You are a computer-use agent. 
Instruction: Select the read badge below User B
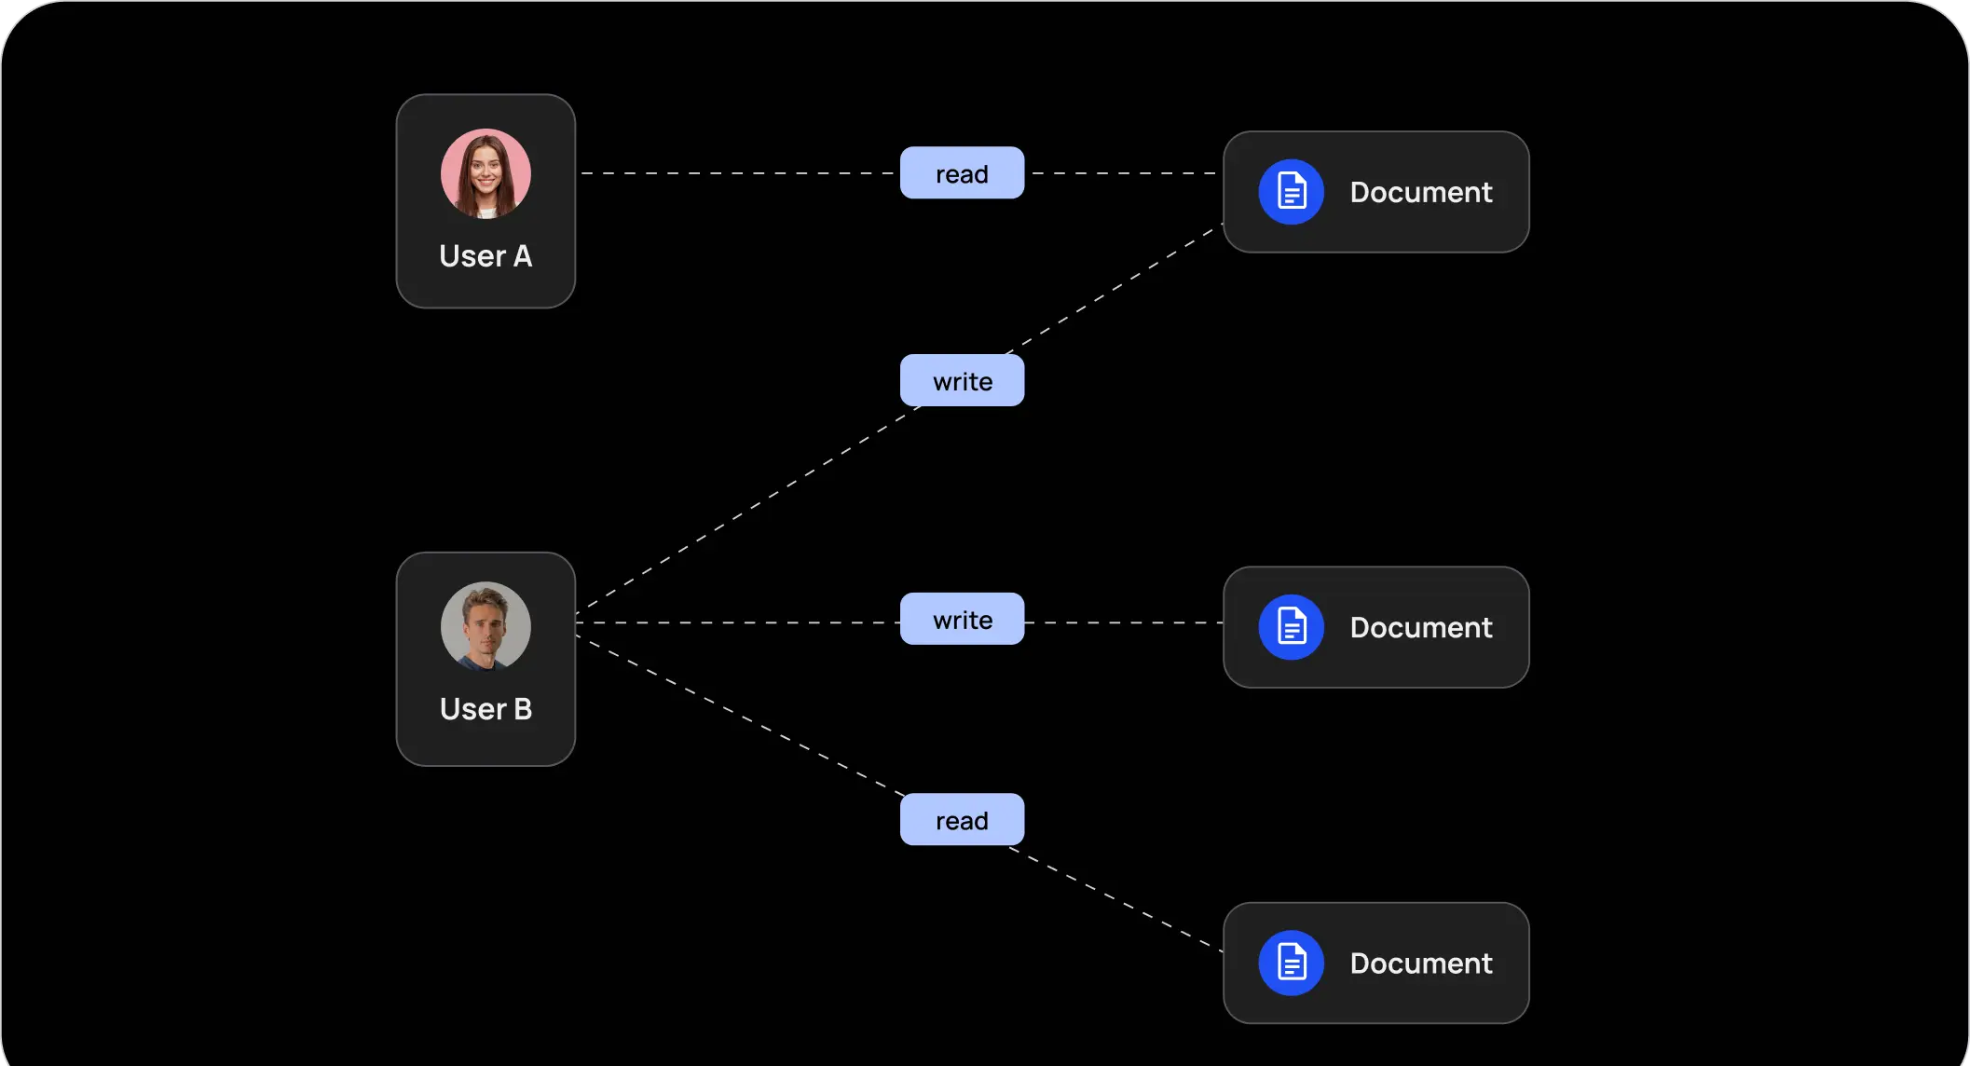pos(962,820)
